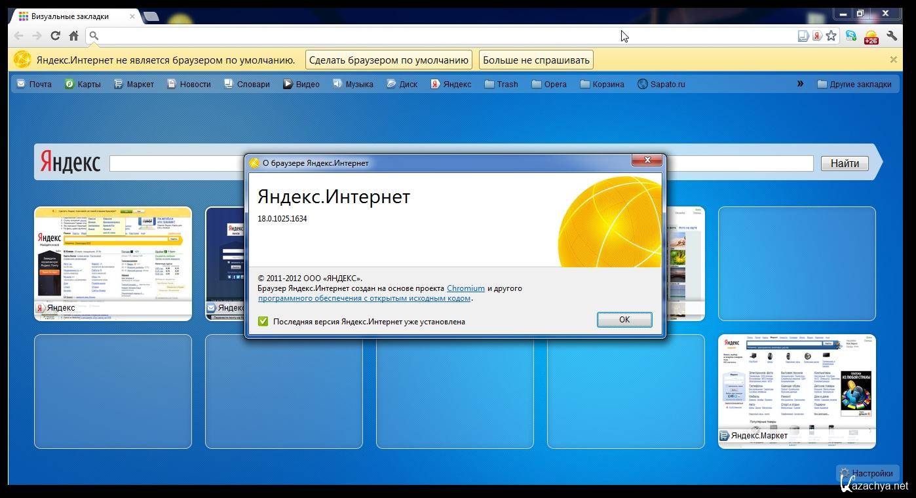916x498 pixels.
Task: Click the translate page icon in address bar
Action: (x=803, y=36)
